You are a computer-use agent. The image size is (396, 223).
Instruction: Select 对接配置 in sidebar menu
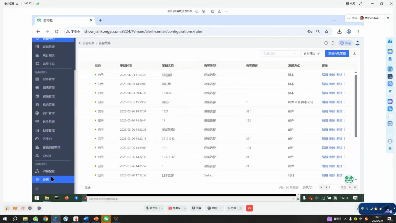coord(49,171)
